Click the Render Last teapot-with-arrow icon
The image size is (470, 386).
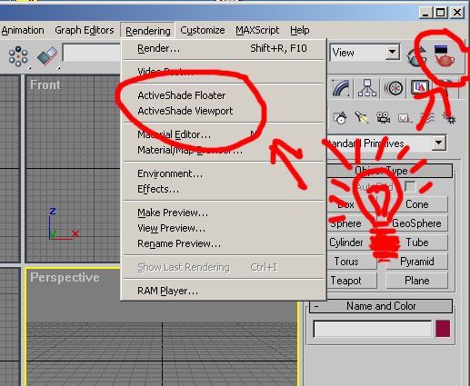point(416,56)
